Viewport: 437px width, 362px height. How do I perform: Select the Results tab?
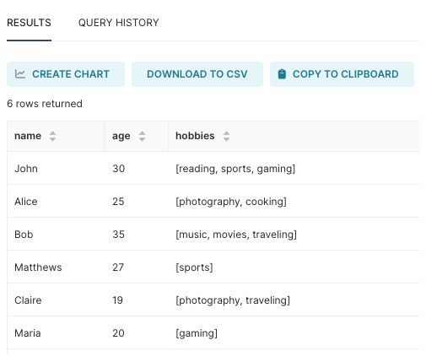pyautogui.click(x=29, y=23)
